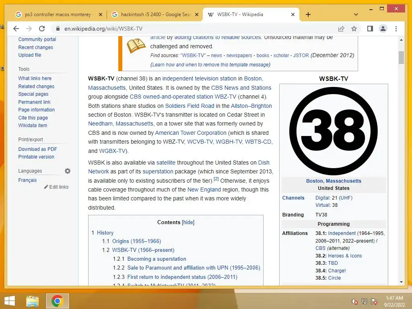Jump to History section in Contents
The image size is (412, 309).
(x=105, y=233)
